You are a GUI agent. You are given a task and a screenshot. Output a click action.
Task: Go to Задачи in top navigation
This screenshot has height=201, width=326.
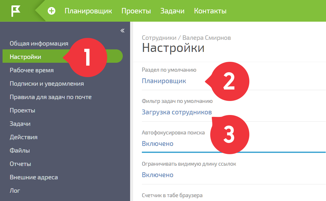tap(172, 11)
